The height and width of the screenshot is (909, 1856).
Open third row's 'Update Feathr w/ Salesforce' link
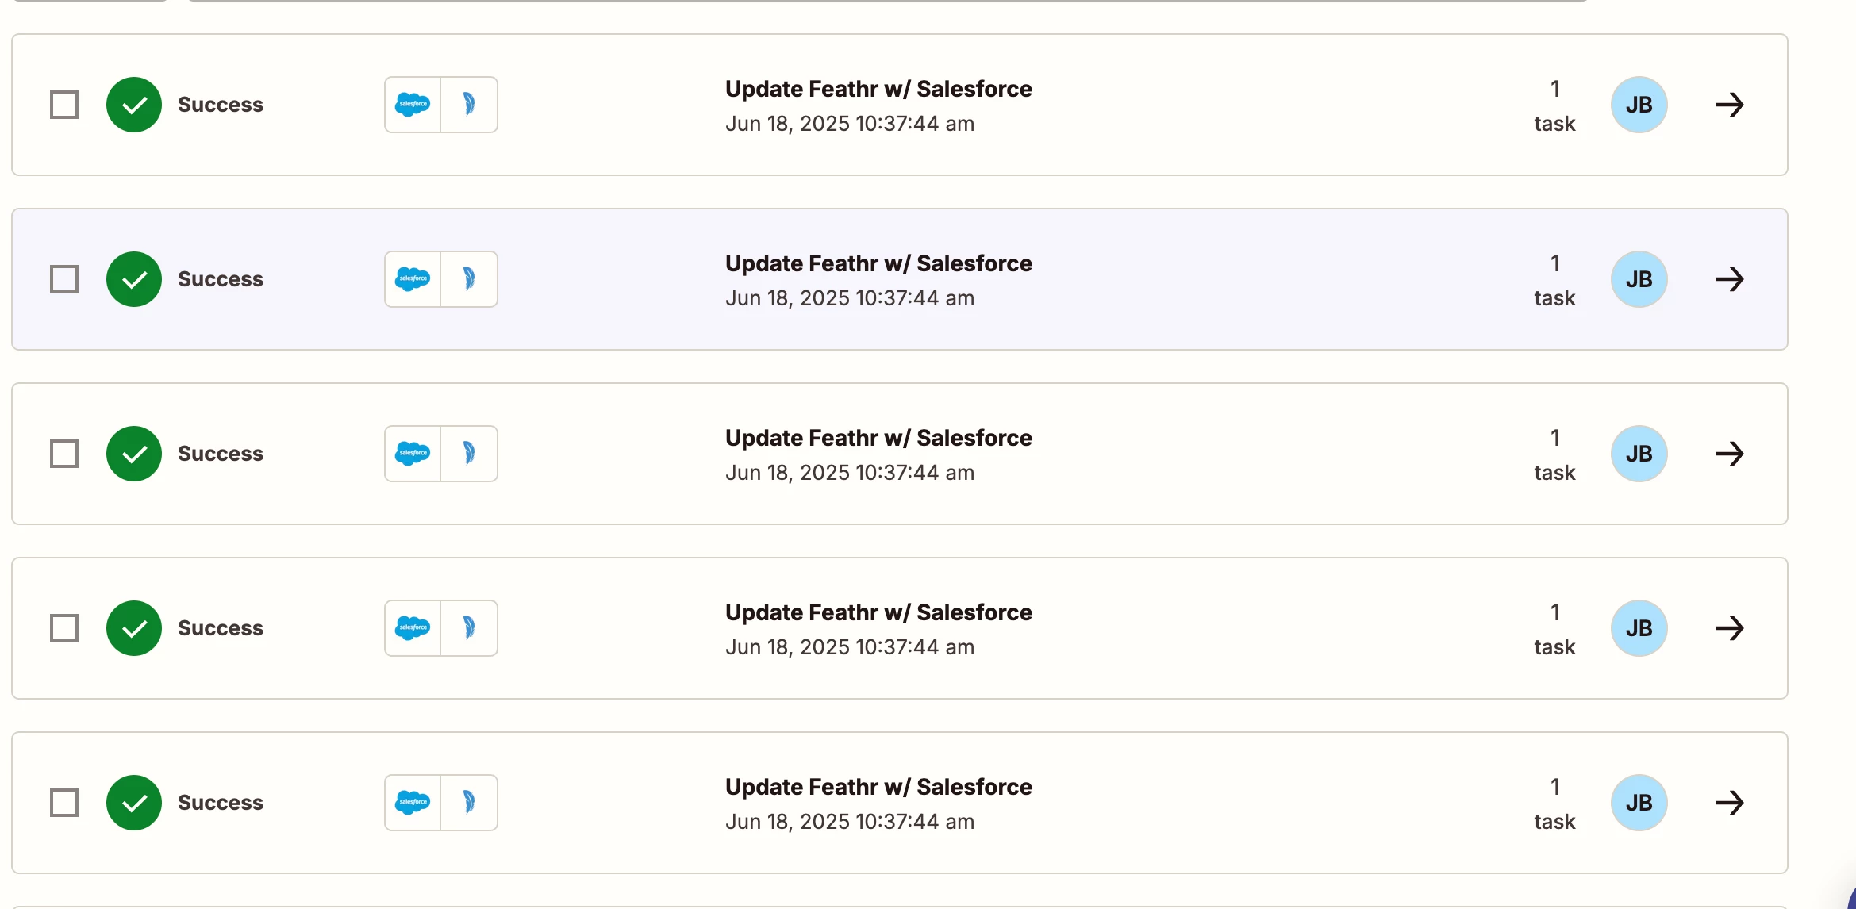(878, 438)
